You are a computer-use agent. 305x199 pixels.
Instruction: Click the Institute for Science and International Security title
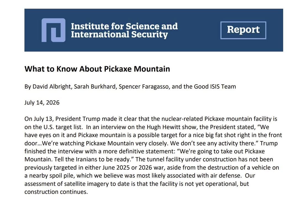pyautogui.click(x=124, y=30)
